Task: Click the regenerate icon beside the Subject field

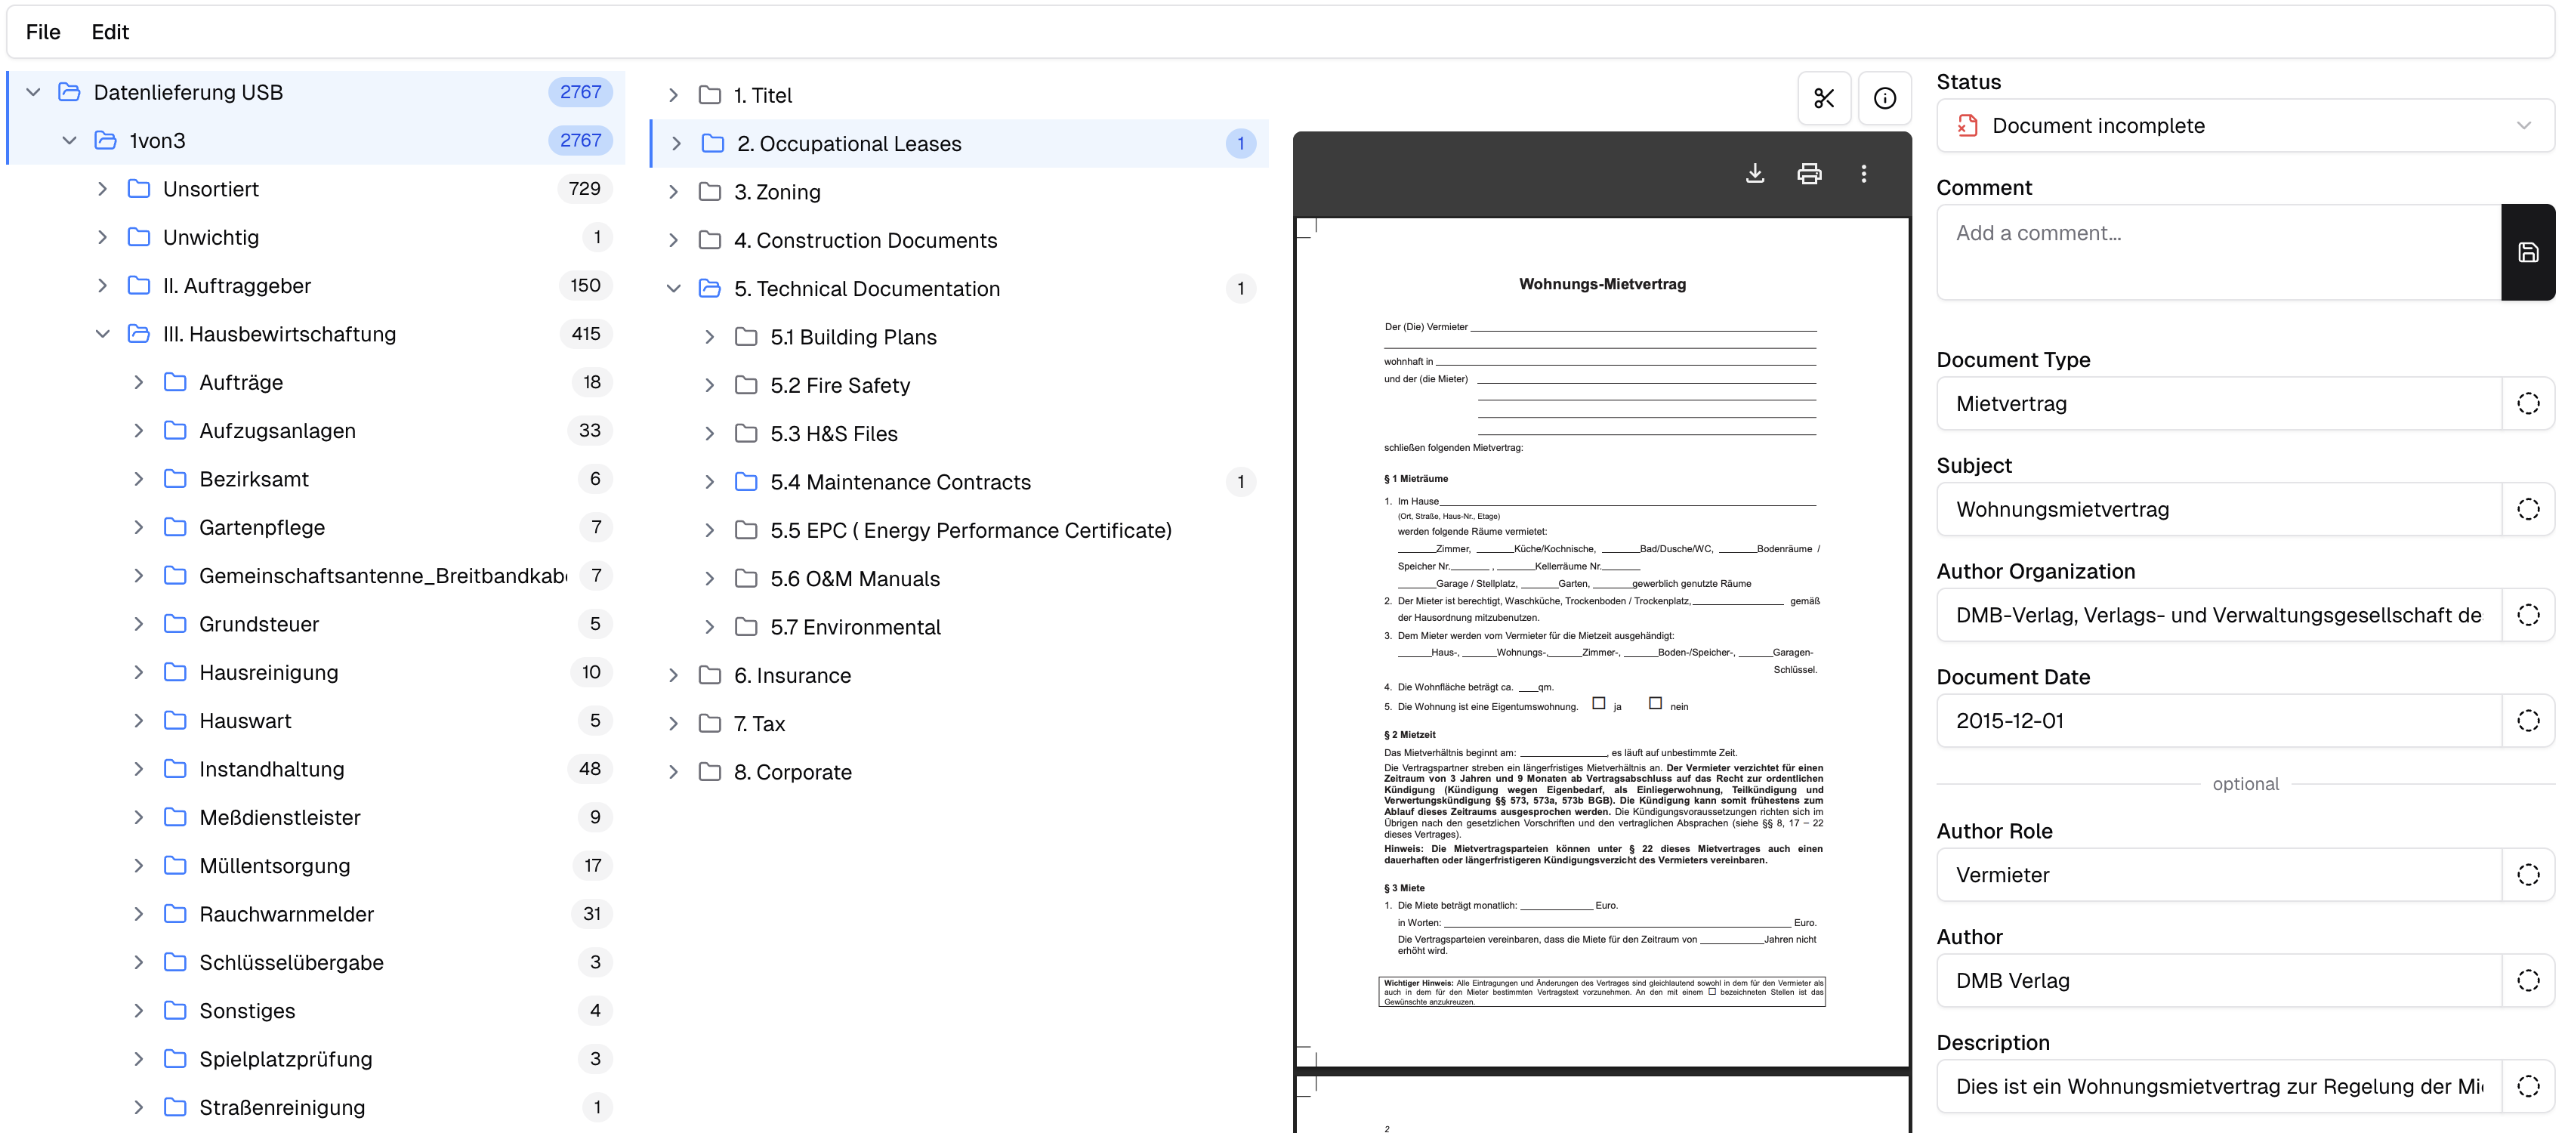Action: 2528,508
